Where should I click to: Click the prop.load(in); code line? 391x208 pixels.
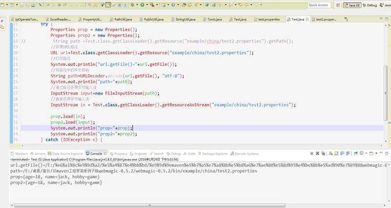pos(67,116)
